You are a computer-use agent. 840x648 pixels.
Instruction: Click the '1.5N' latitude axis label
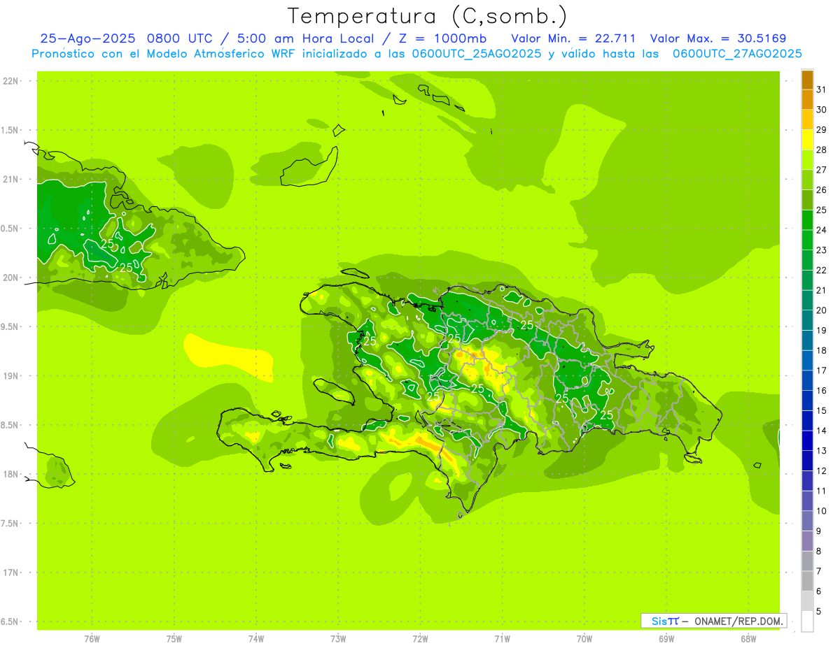11,130
